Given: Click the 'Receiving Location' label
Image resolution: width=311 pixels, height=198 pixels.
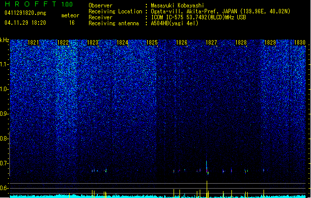Looking at the screenshot, I should click(115, 11).
